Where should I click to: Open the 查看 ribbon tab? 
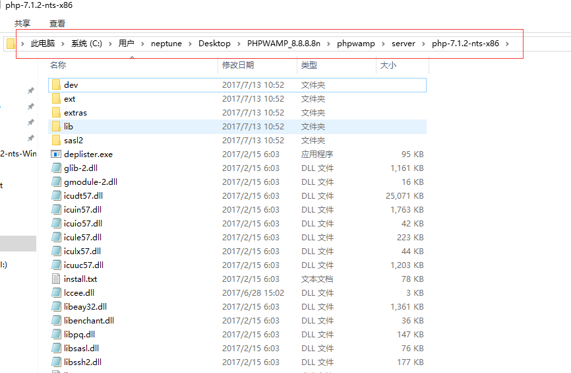57,23
